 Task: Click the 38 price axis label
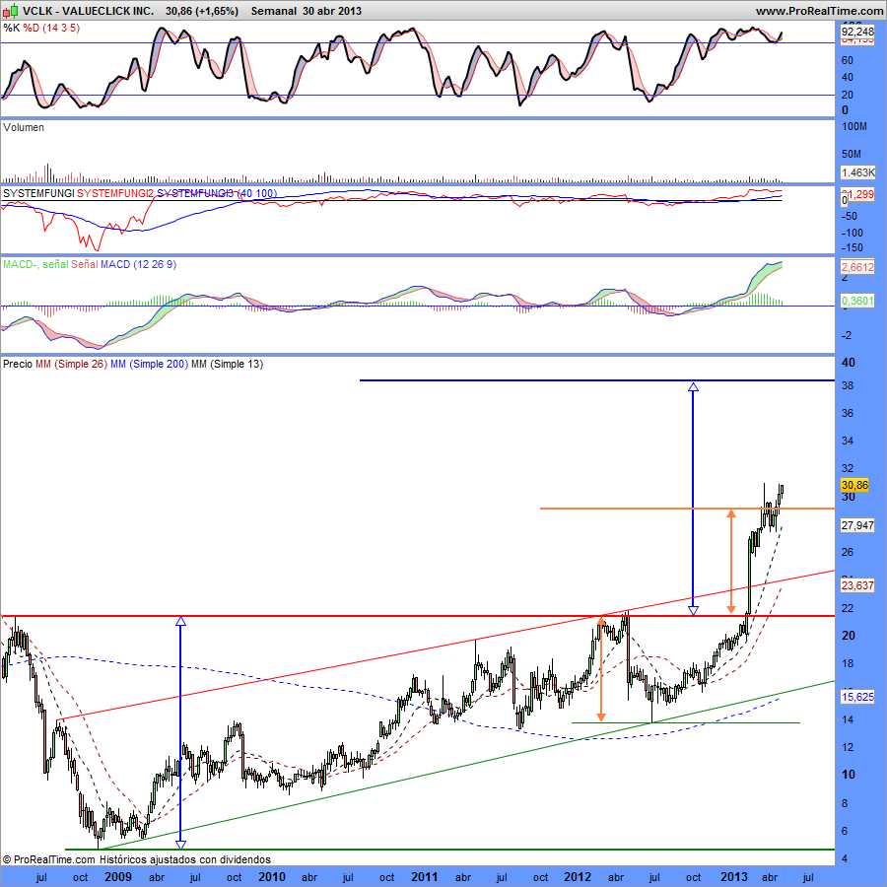[848, 385]
